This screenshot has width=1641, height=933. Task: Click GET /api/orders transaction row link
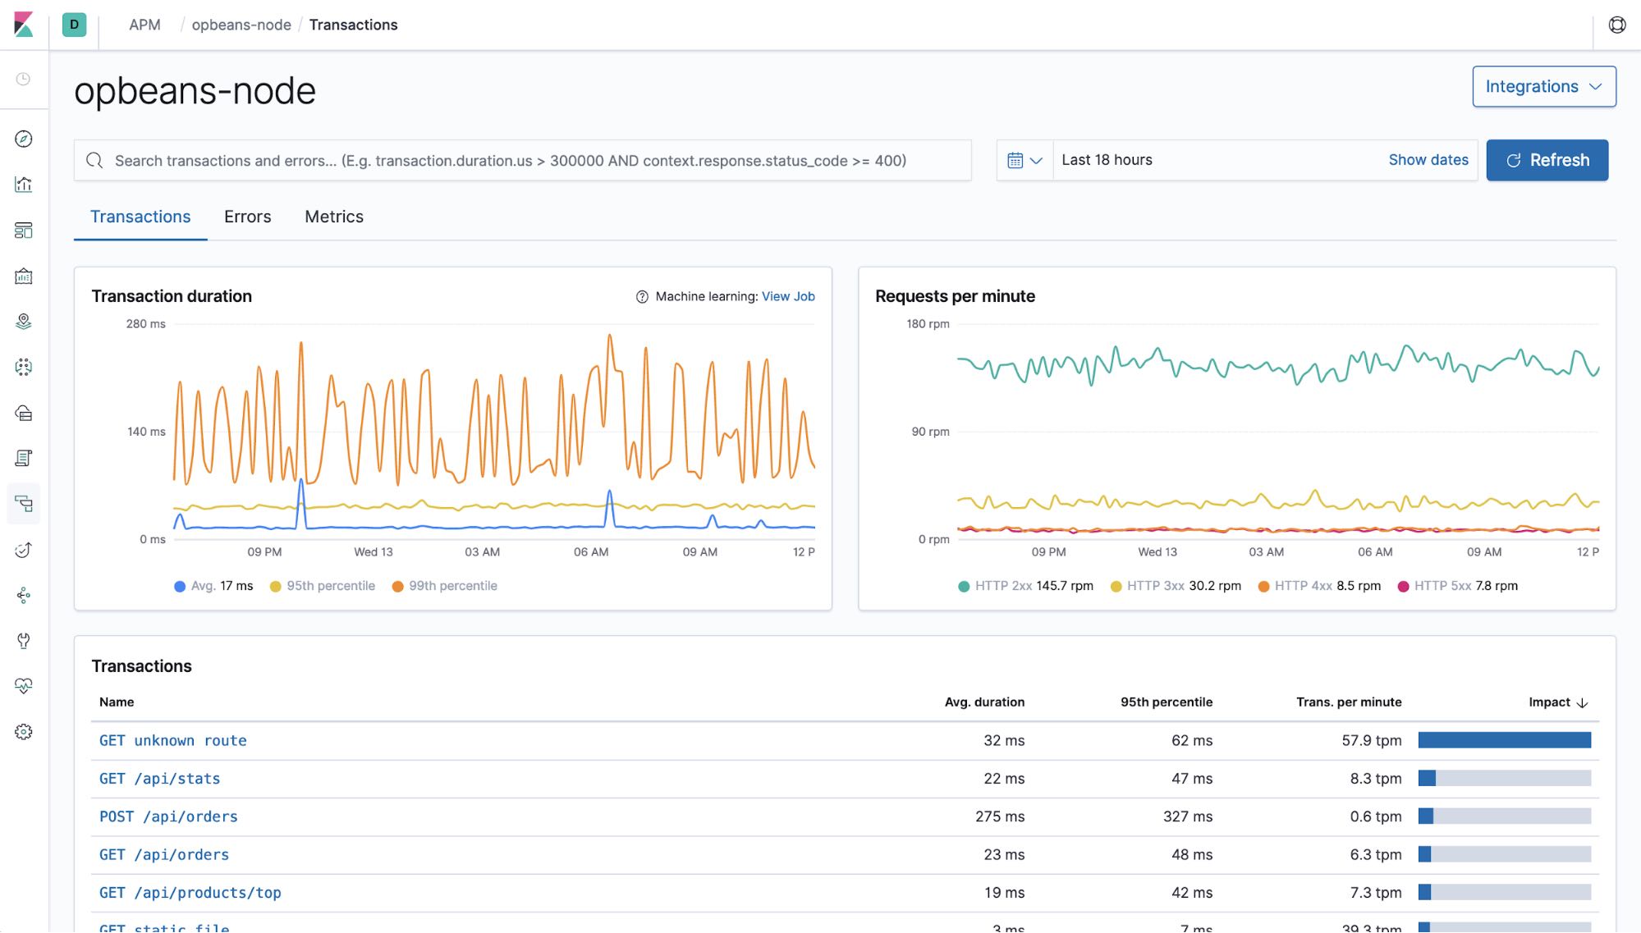point(163,855)
